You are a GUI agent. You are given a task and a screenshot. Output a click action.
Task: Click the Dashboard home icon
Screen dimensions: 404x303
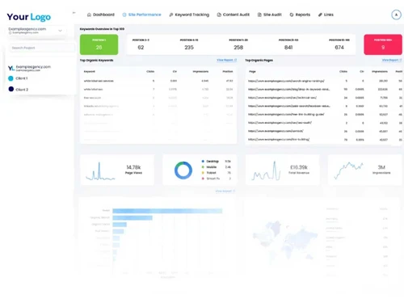(89, 15)
